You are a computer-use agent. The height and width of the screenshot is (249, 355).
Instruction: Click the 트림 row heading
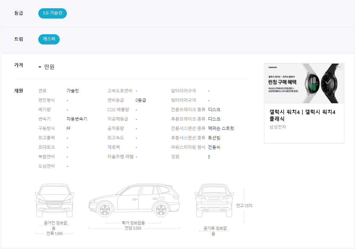coord(19,39)
